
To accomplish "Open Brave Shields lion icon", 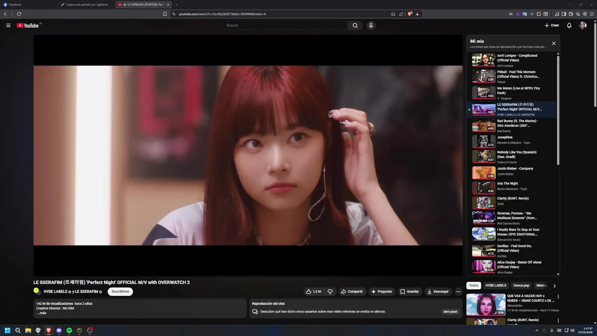I will pyautogui.click(x=410, y=14).
